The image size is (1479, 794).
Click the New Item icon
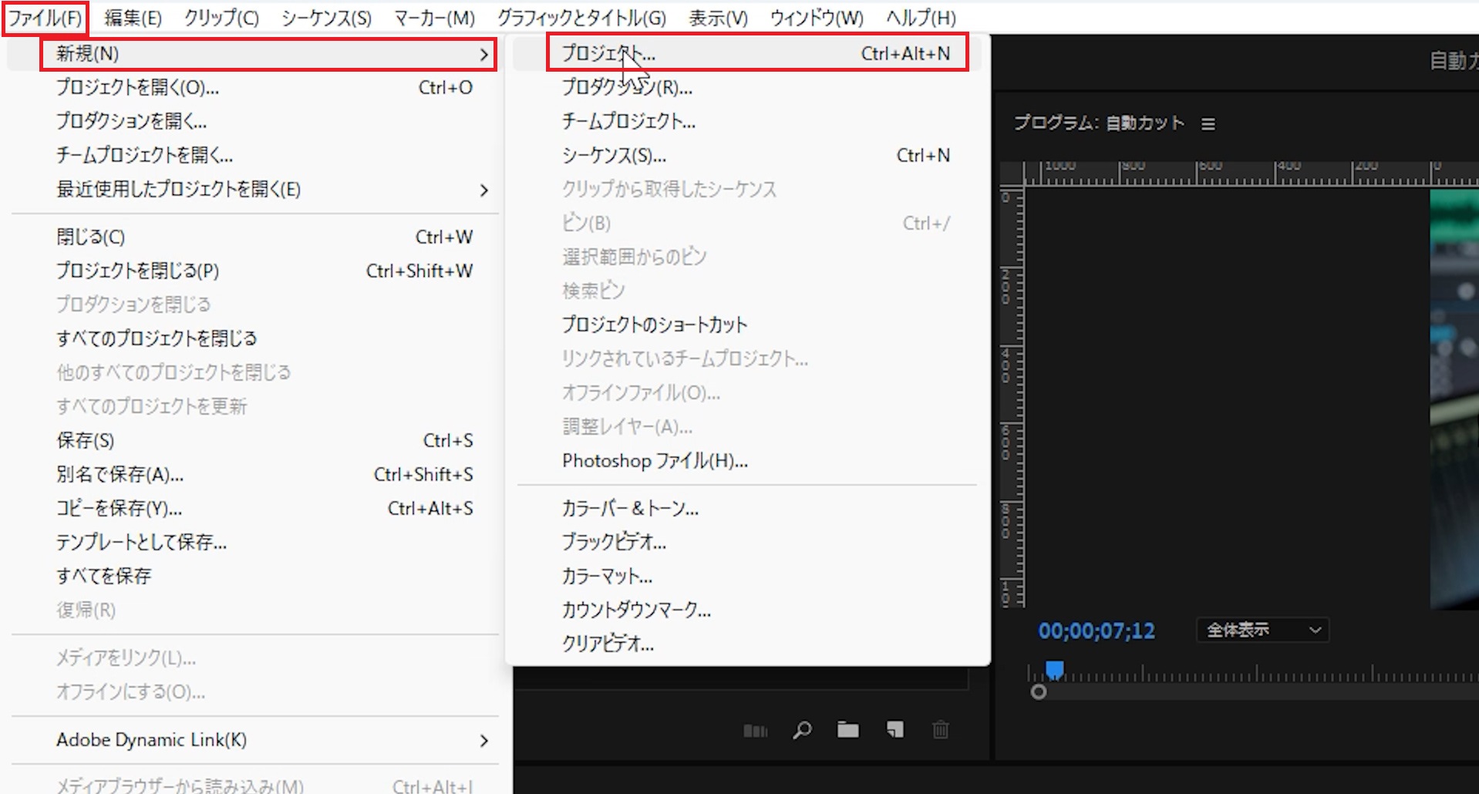(x=894, y=729)
